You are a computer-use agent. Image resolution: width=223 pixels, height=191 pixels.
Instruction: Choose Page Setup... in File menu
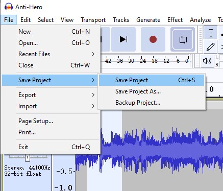pyautogui.click(x=51, y=121)
